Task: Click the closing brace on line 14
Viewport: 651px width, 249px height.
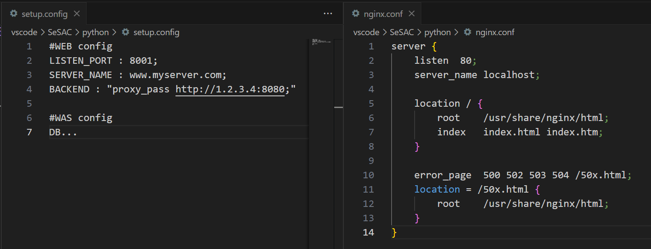Action: tap(394, 233)
